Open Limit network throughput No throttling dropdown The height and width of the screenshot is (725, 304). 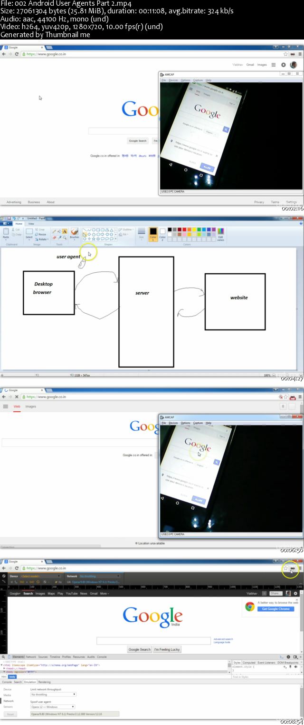tap(53, 695)
